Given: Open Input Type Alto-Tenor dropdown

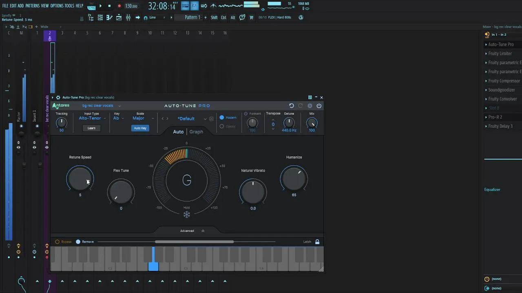Looking at the screenshot, I should (x=92, y=118).
